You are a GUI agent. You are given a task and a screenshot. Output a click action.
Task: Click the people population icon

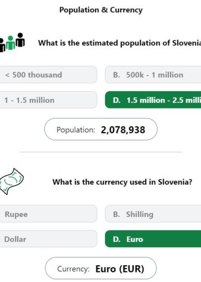click(x=12, y=43)
